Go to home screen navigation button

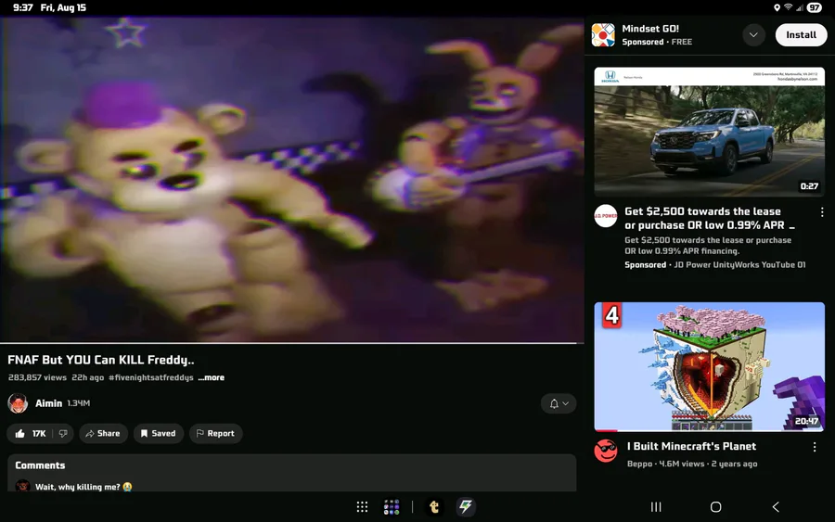click(715, 507)
